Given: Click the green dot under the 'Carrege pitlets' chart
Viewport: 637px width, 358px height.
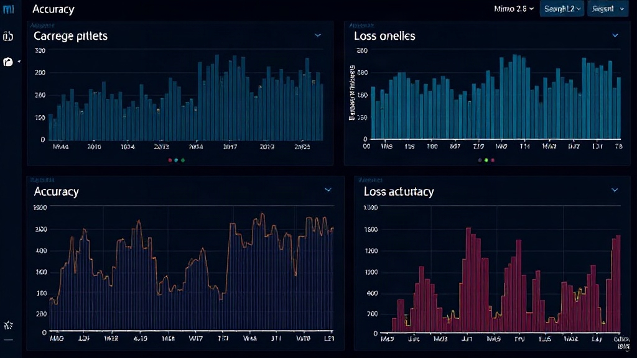Looking at the screenshot, I should coord(183,160).
